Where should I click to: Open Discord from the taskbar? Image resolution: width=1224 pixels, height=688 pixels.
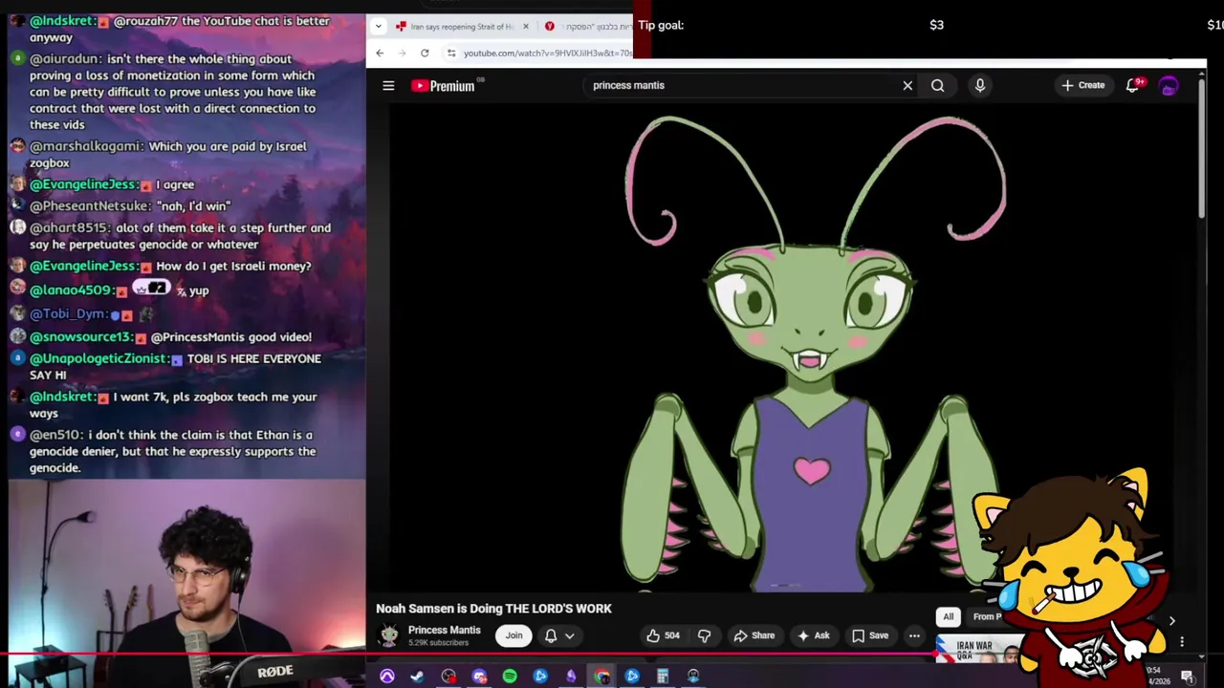[479, 677]
